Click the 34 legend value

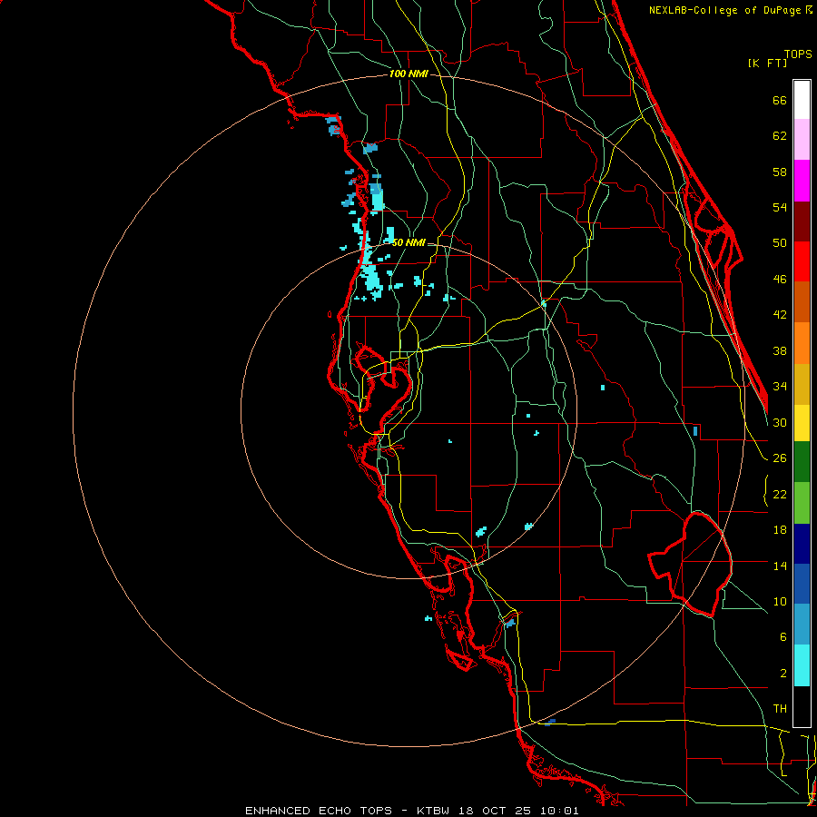780,387
